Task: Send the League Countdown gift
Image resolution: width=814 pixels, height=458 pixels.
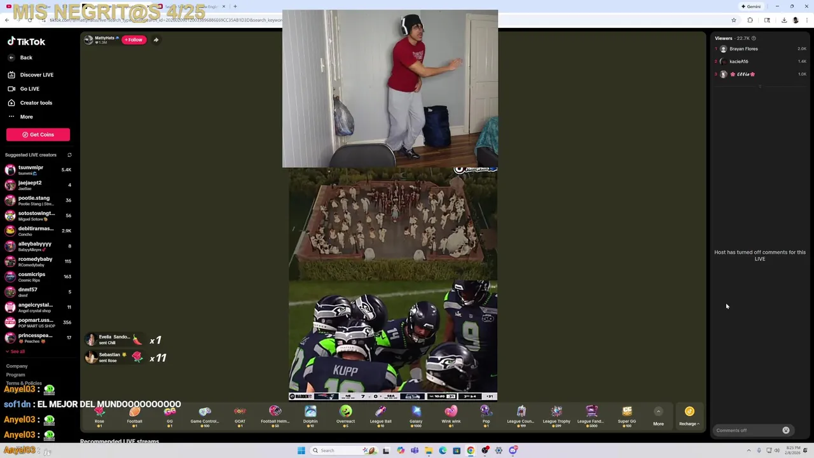Action: 521,416
